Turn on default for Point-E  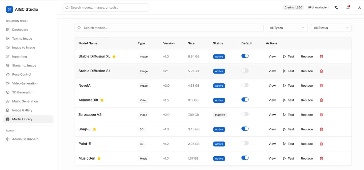click(245, 143)
